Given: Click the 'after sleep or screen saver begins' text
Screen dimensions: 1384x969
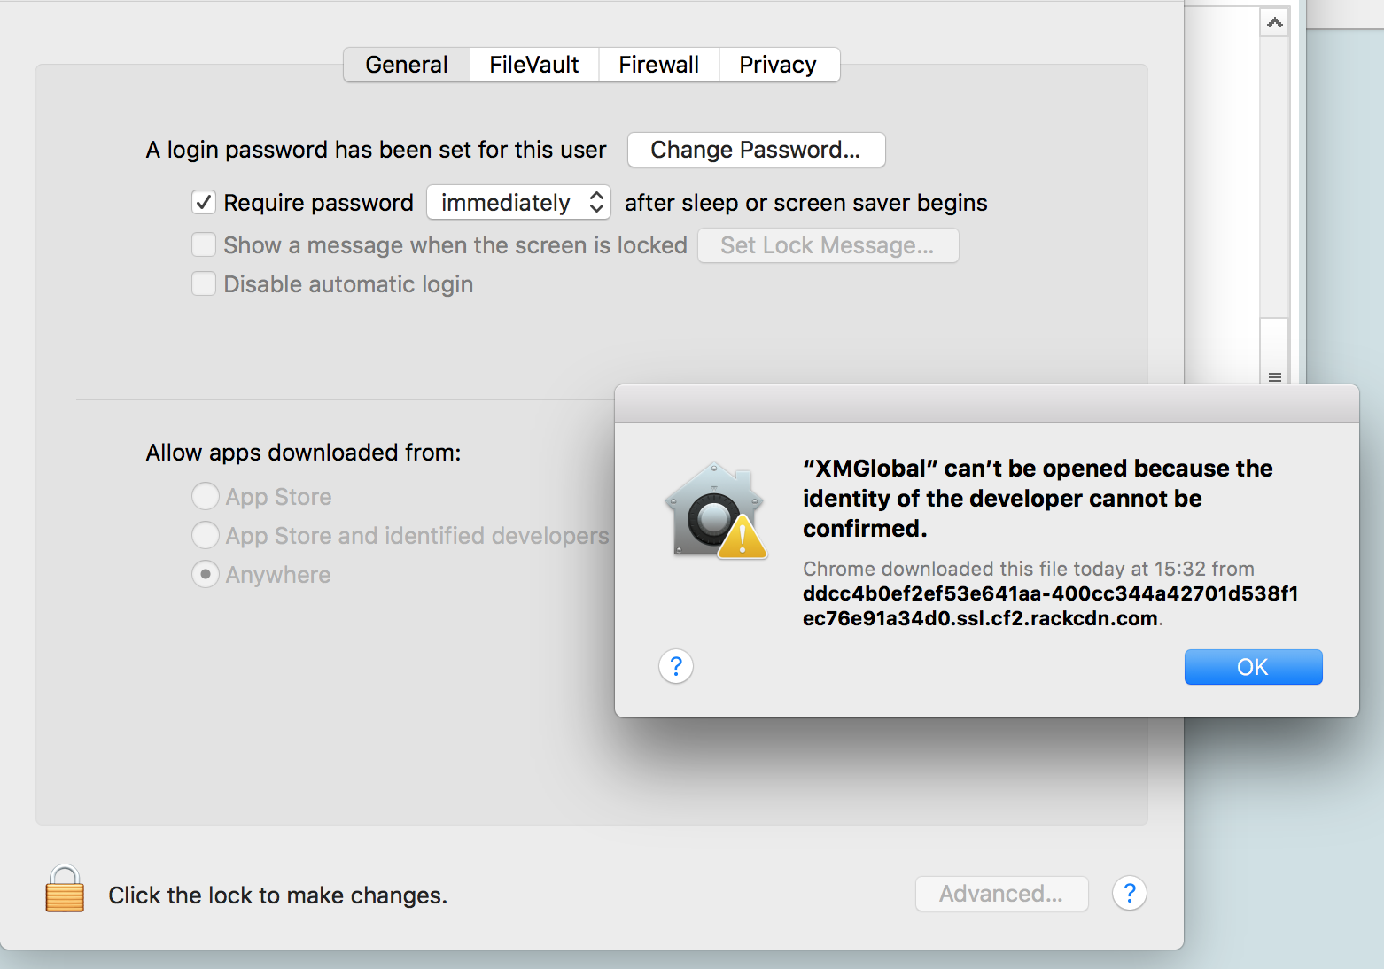Looking at the screenshot, I should tap(806, 203).
